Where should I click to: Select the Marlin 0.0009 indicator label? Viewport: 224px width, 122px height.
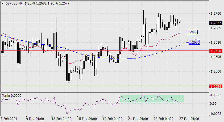(x=11, y=96)
